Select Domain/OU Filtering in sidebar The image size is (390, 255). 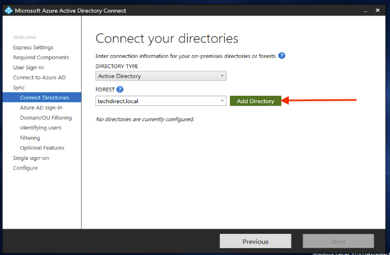click(x=46, y=117)
